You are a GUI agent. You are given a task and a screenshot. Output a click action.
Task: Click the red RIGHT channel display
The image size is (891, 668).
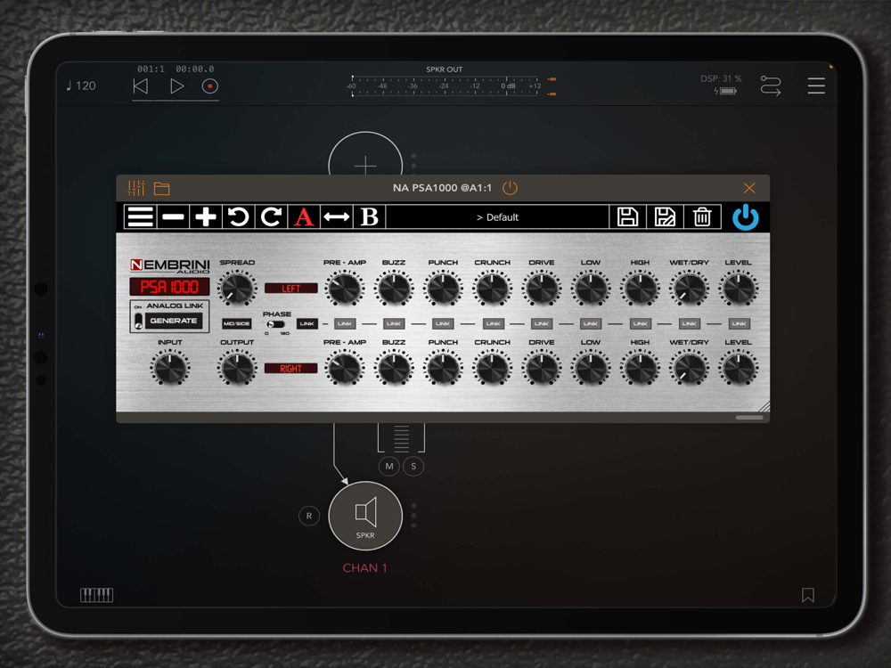coord(291,368)
